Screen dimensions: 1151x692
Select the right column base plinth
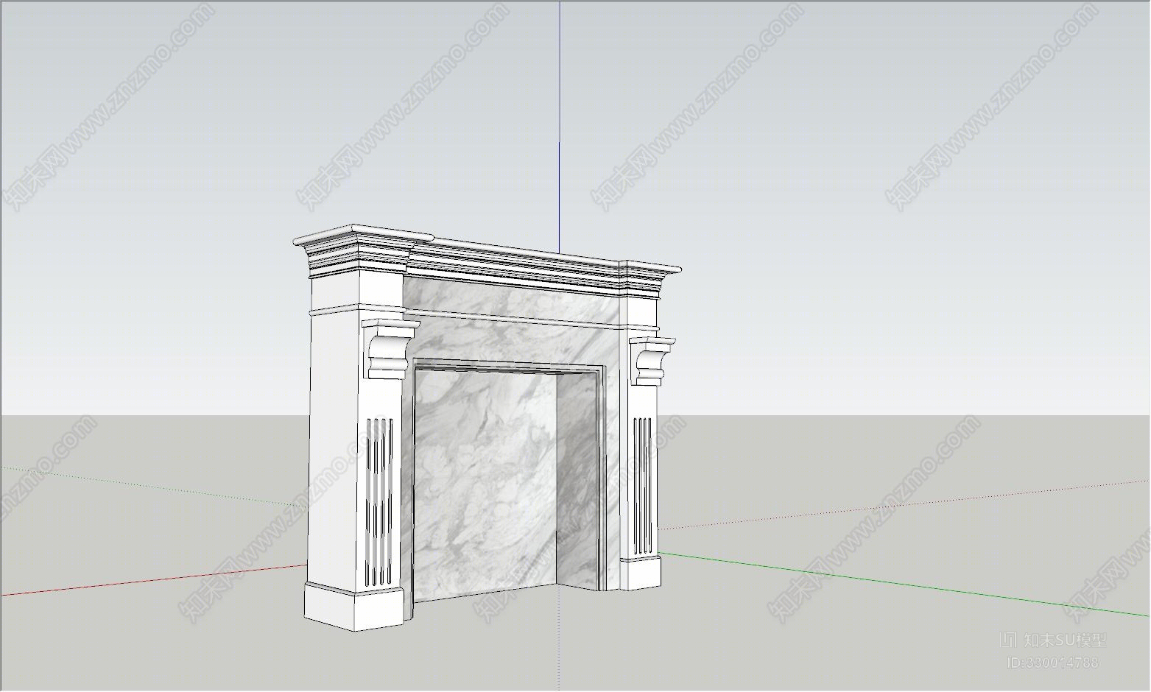641,573
